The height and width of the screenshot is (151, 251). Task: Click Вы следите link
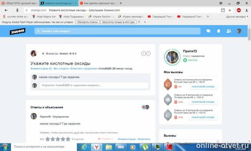[61, 69]
